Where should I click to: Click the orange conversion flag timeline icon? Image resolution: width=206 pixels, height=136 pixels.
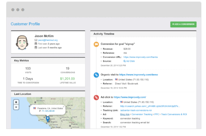(x=97, y=44)
